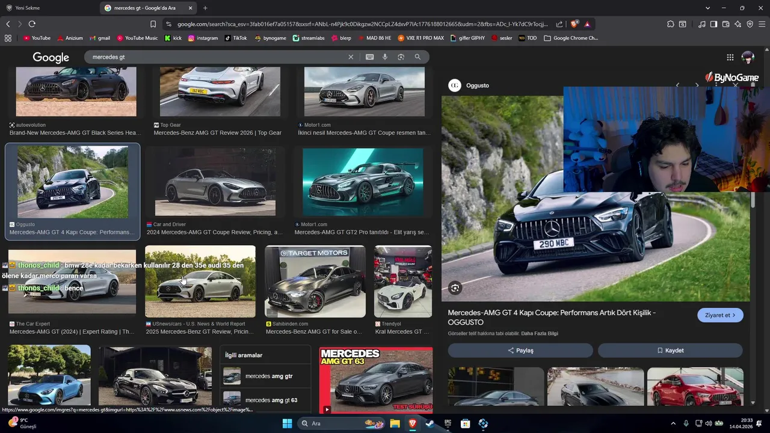Open a new tab with the plus

[205, 8]
